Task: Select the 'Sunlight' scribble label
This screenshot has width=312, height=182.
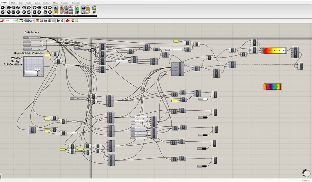Action: [16, 61]
